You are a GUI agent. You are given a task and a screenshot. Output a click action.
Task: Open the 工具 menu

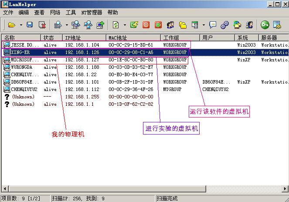point(71,13)
